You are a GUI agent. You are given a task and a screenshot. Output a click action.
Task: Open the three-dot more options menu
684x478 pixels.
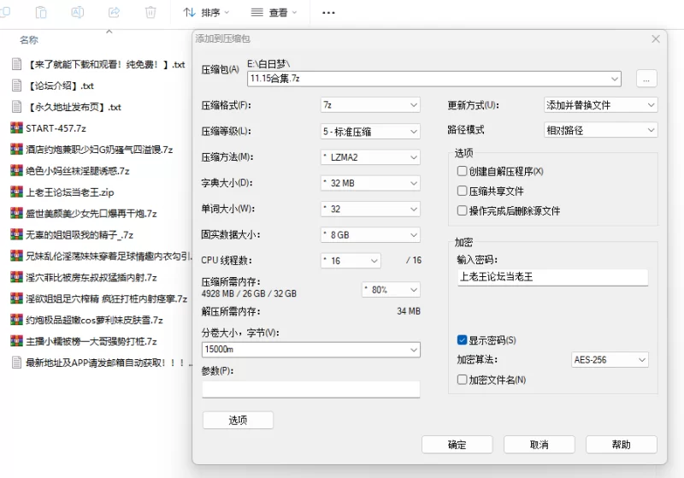[328, 13]
